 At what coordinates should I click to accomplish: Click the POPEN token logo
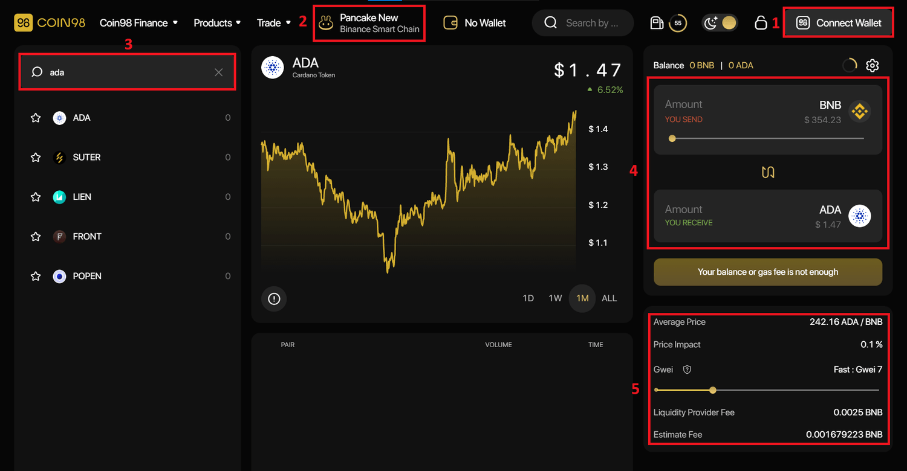pyautogui.click(x=59, y=276)
